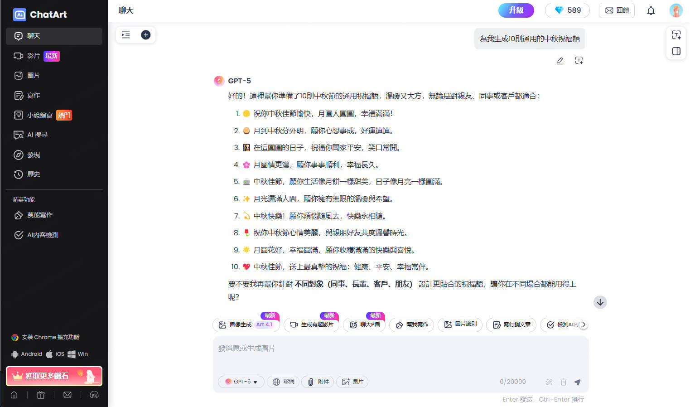The height and width of the screenshot is (407, 690).
Task: Click the prompt enhance magic wand icon
Action: coord(549,382)
